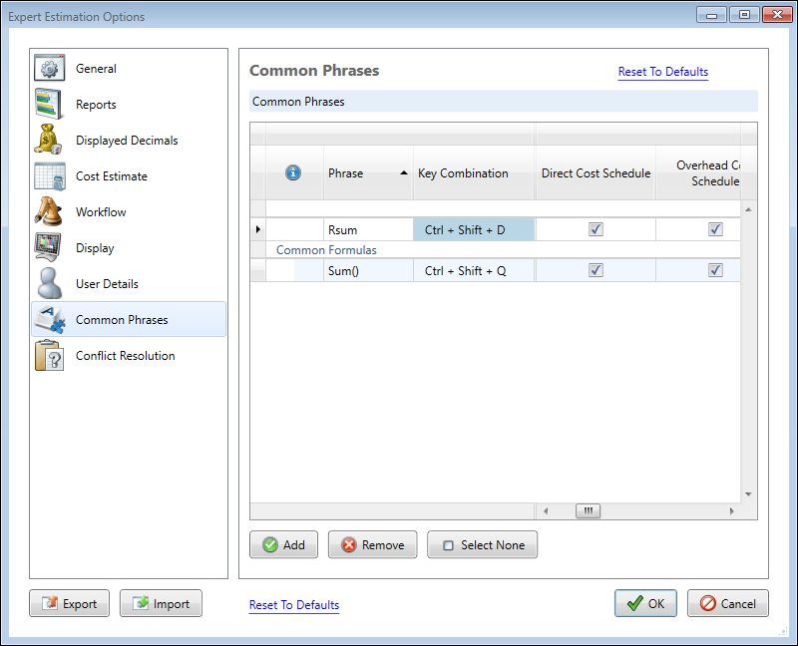The width and height of the screenshot is (798, 646).
Task: Click the vertical scrollbar down arrow
Action: coord(748,494)
